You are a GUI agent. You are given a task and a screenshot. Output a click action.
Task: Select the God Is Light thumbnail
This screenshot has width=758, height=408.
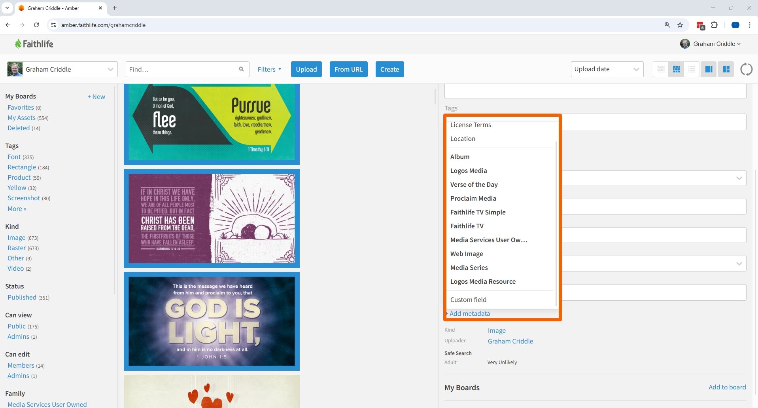click(x=212, y=321)
